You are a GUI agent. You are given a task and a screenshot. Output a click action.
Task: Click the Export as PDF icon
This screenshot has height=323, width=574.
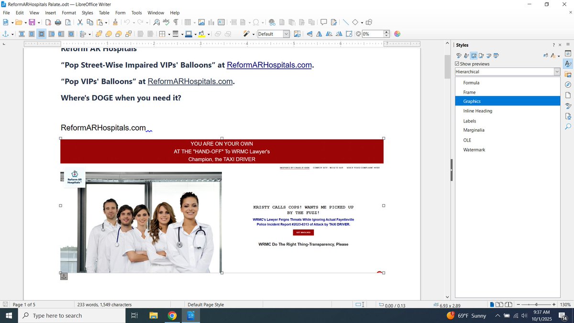pyautogui.click(x=48, y=22)
